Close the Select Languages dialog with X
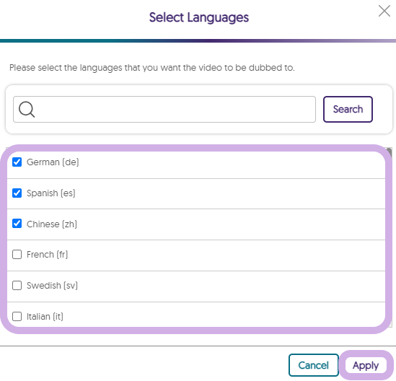The height and width of the screenshot is (381, 396). pos(384,11)
